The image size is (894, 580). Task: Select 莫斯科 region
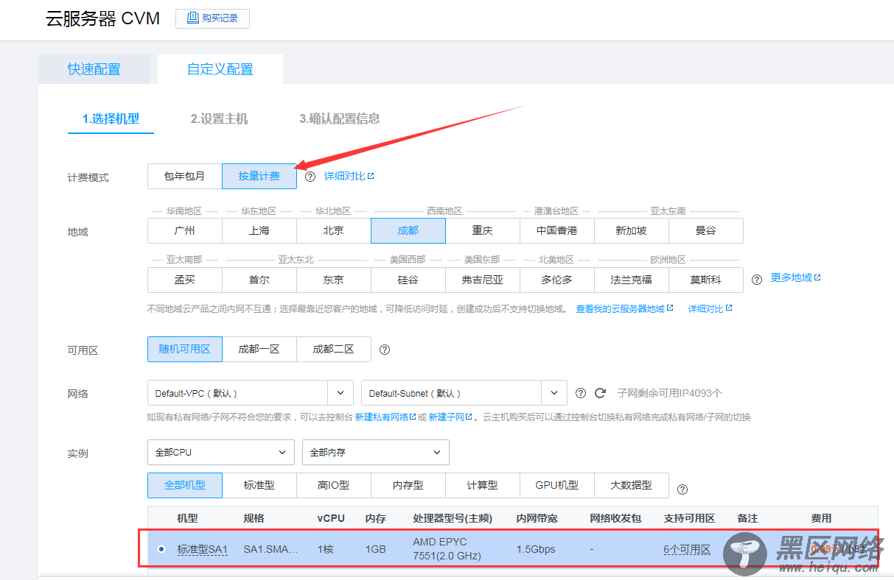tap(706, 280)
